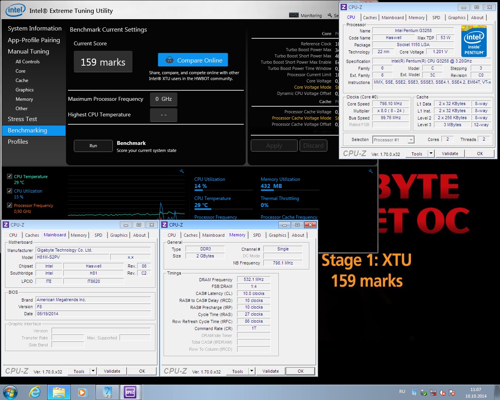The image size is (500, 400).
Task: Run the XTU benchmark
Action: pyautogui.click(x=93, y=146)
